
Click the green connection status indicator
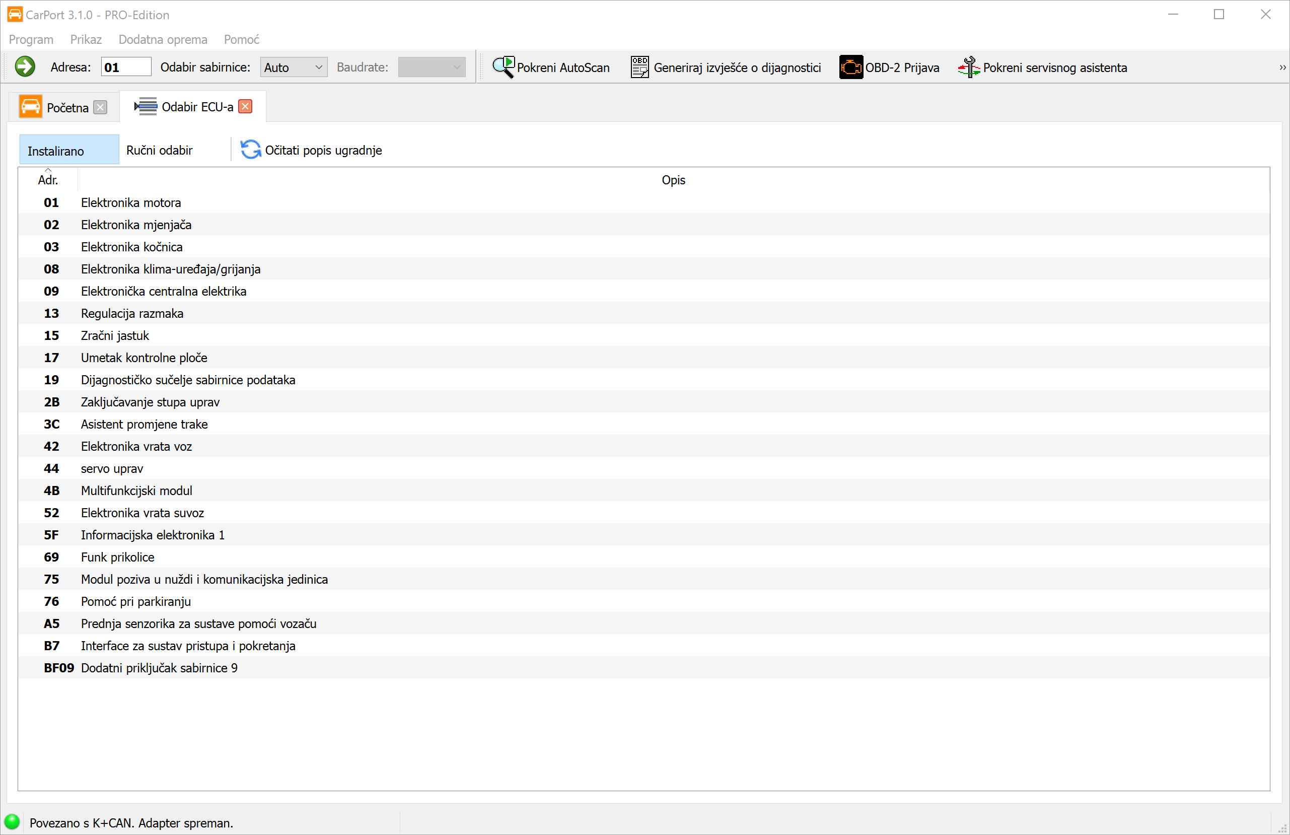point(12,822)
